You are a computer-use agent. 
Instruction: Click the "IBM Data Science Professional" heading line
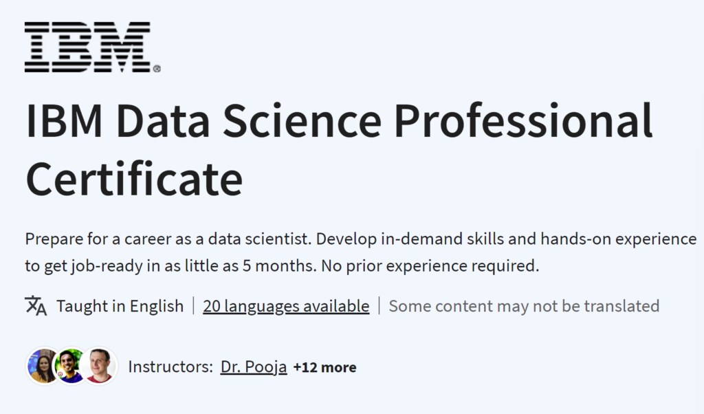click(338, 122)
